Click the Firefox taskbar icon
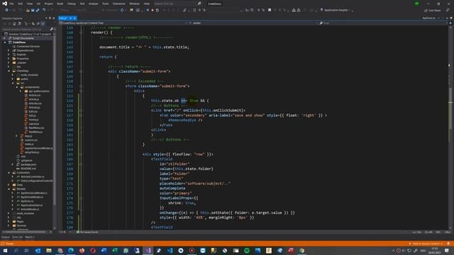Screen dimensions: 454x255 point(82,250)
